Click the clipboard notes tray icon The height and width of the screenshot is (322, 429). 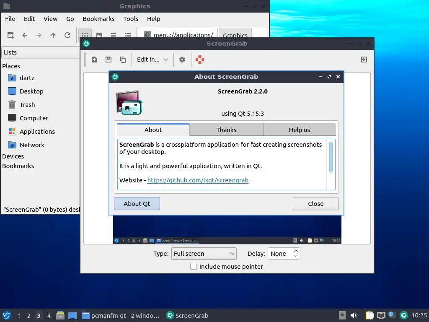370,315
